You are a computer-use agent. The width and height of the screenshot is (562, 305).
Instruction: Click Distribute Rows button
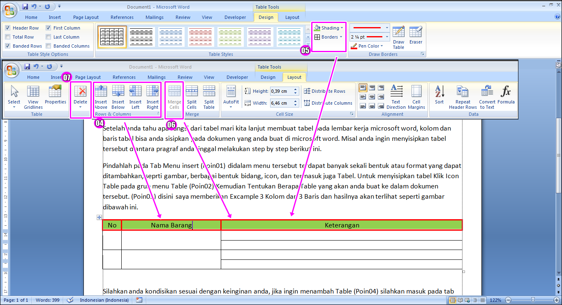pyautogui.click(x=325, y=91)
